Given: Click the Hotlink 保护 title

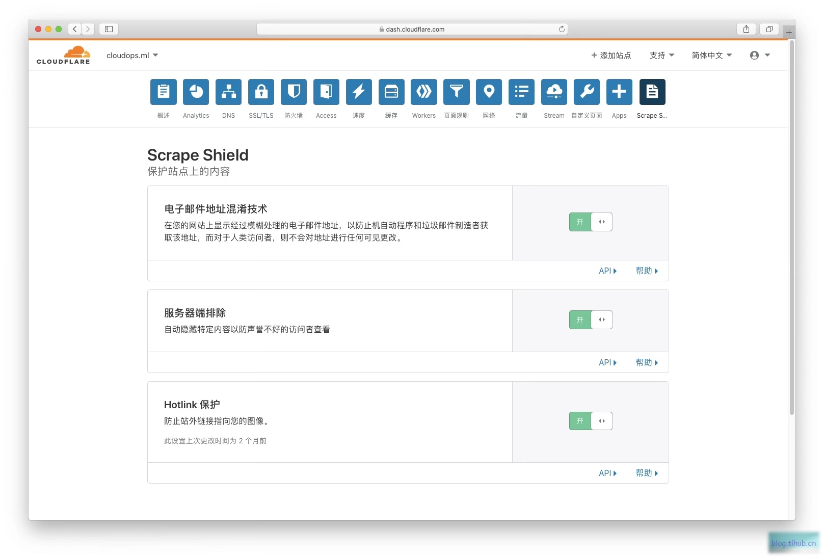Looking at the screenshot, I should pyautogui.click(x=192, y=405).
